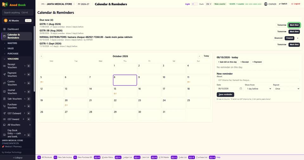Add new Payment Voucher with plus icon
The height and width of the screenshot is (160, 304).
pyautogui.click(x=28, y=75)
